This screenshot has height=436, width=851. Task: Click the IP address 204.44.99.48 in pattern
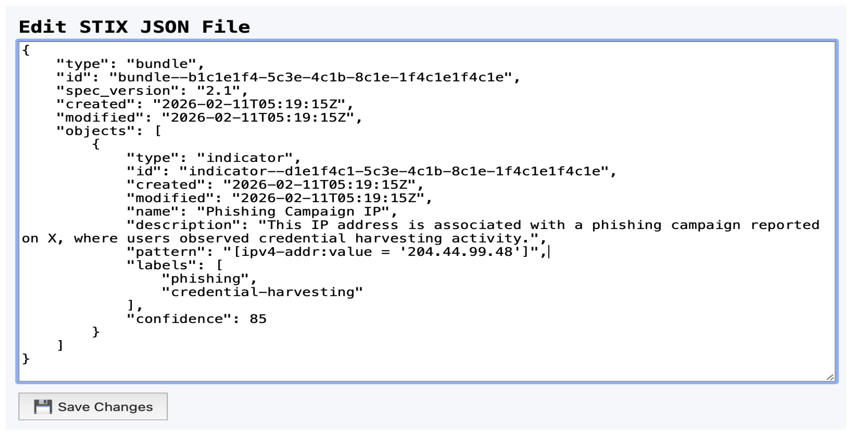[x=459, y=252]
